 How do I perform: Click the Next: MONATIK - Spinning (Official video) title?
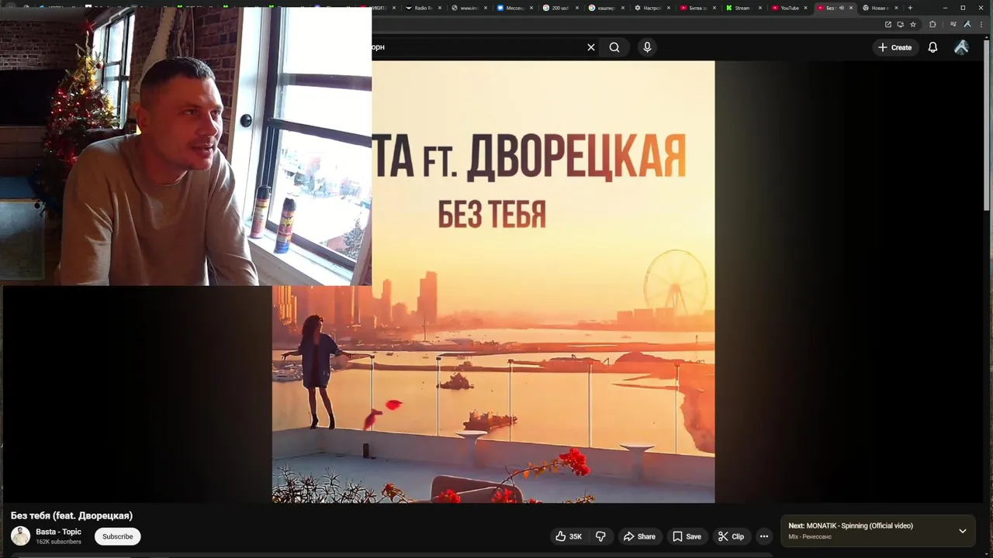click(850, 525)
